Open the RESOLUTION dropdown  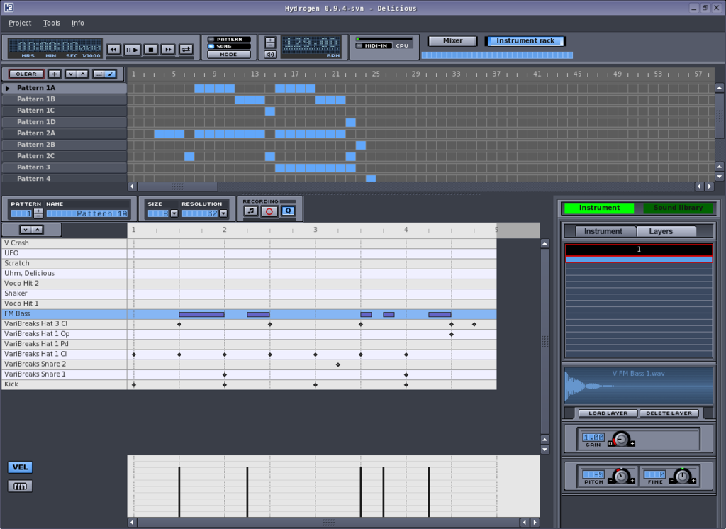point(223,213)
